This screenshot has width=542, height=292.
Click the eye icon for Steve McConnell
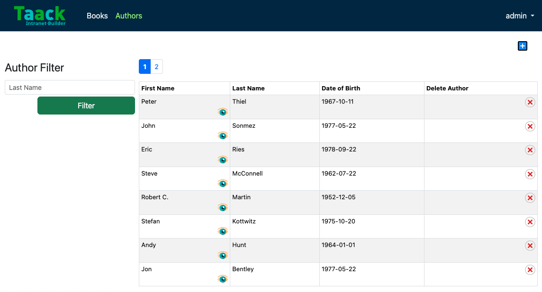tap(223, 183)
